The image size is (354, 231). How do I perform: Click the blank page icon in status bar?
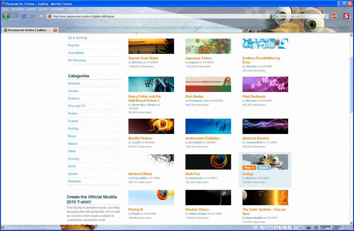(256, 228)
